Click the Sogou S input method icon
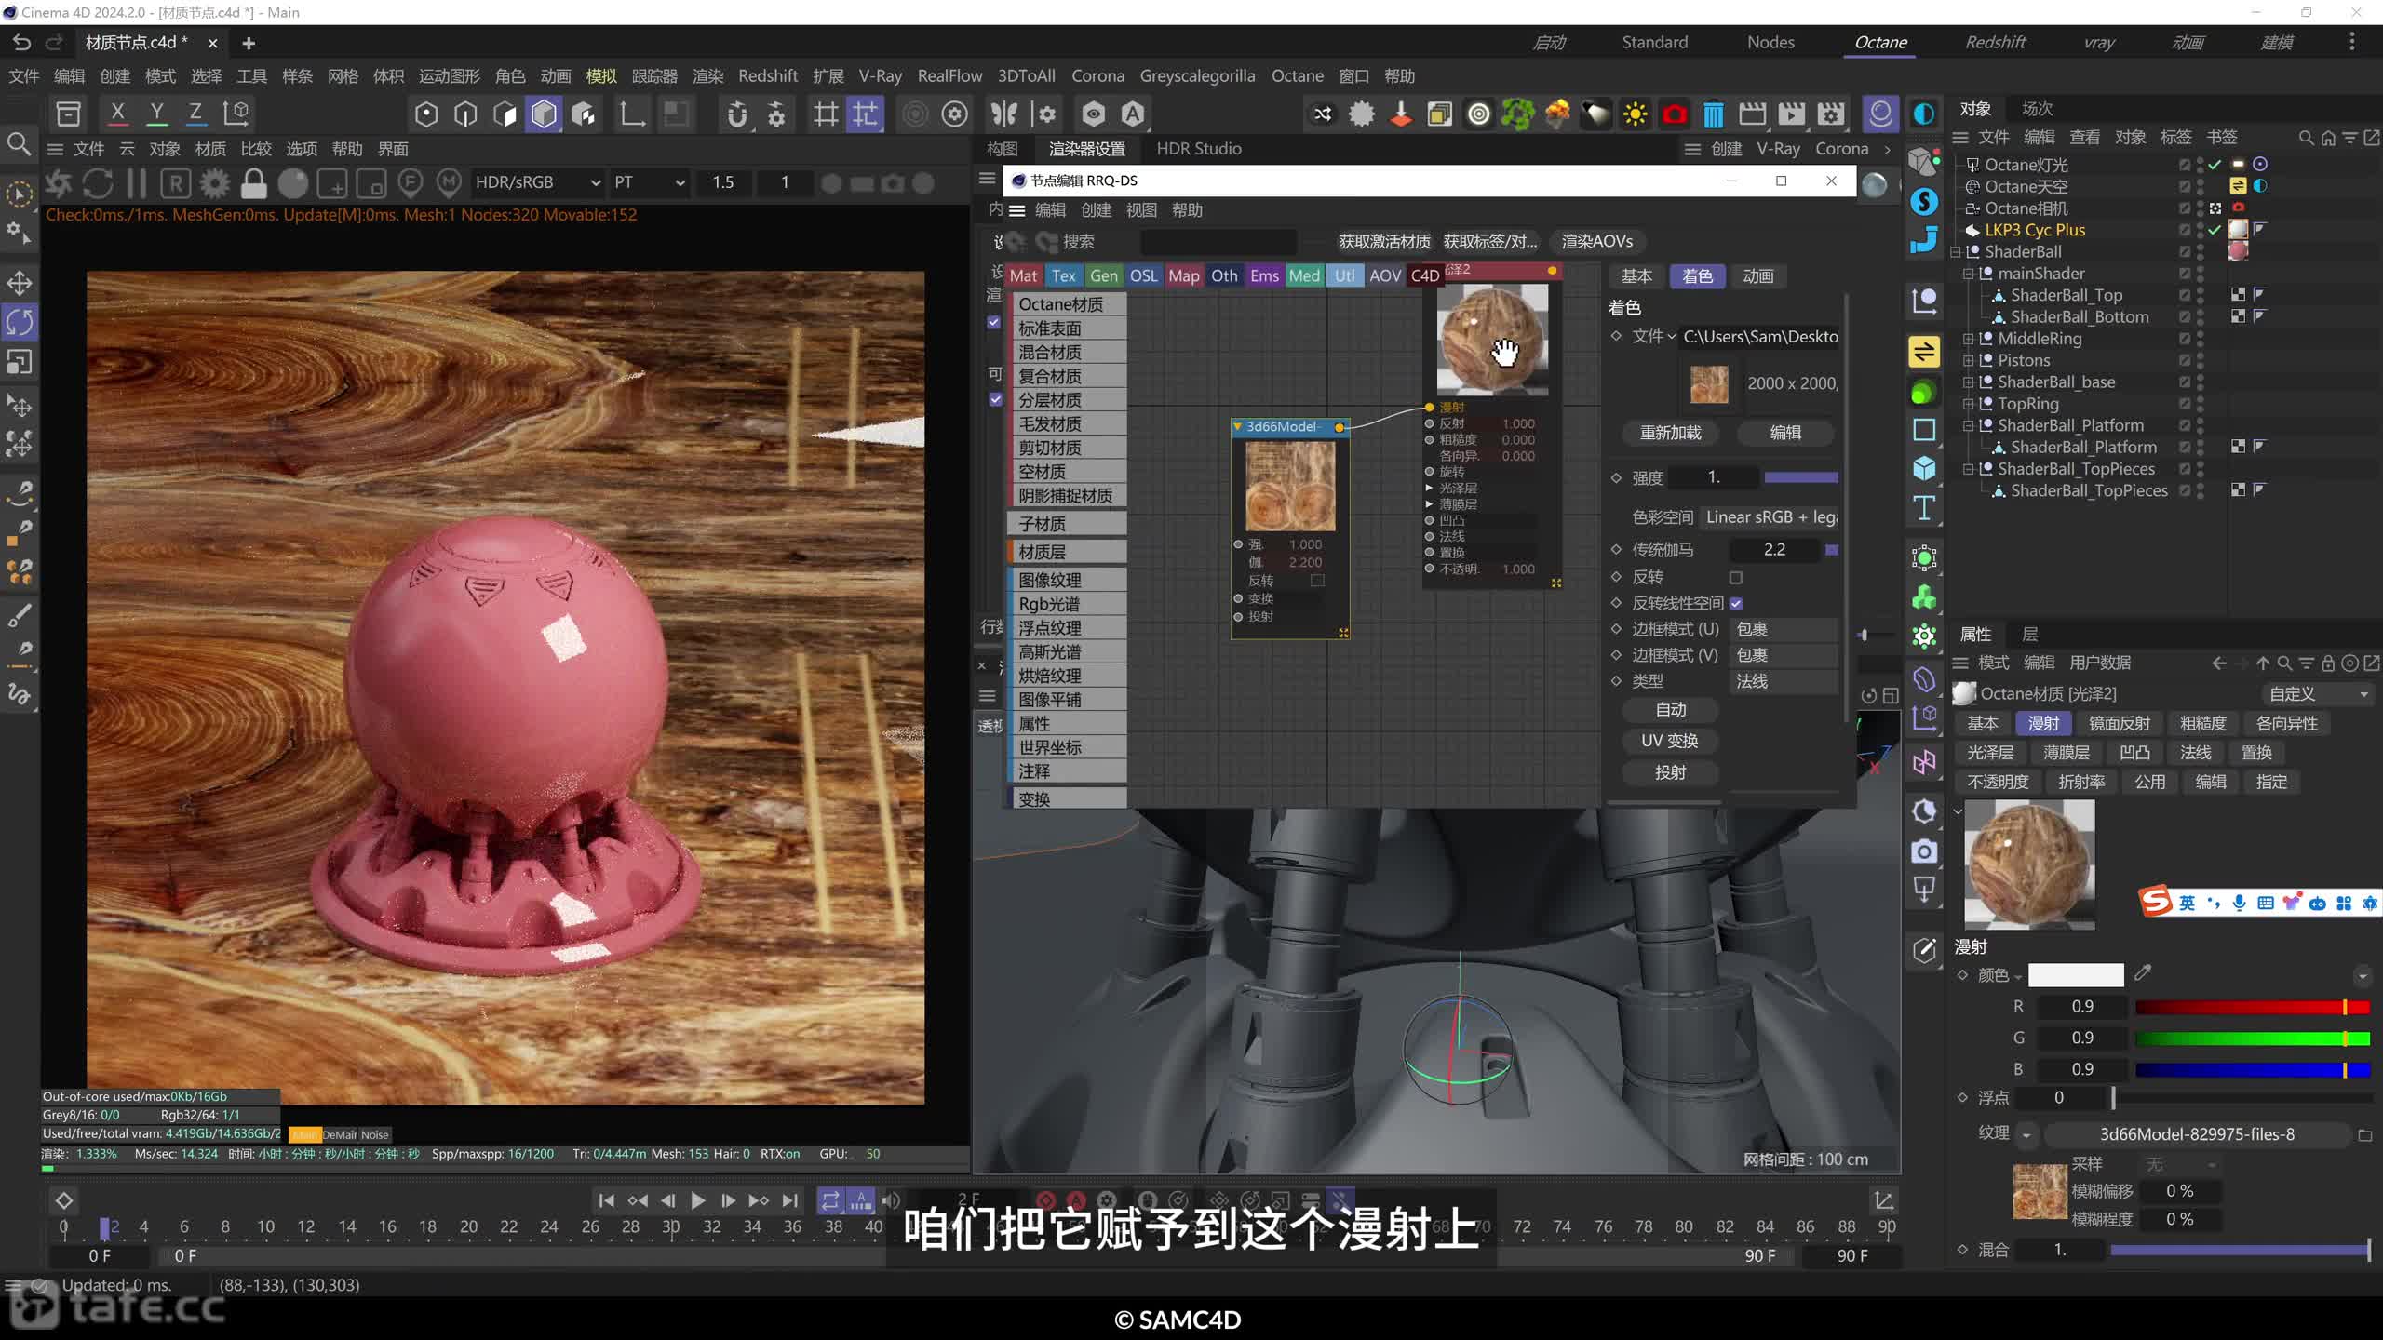 (x=2155, y=902)
